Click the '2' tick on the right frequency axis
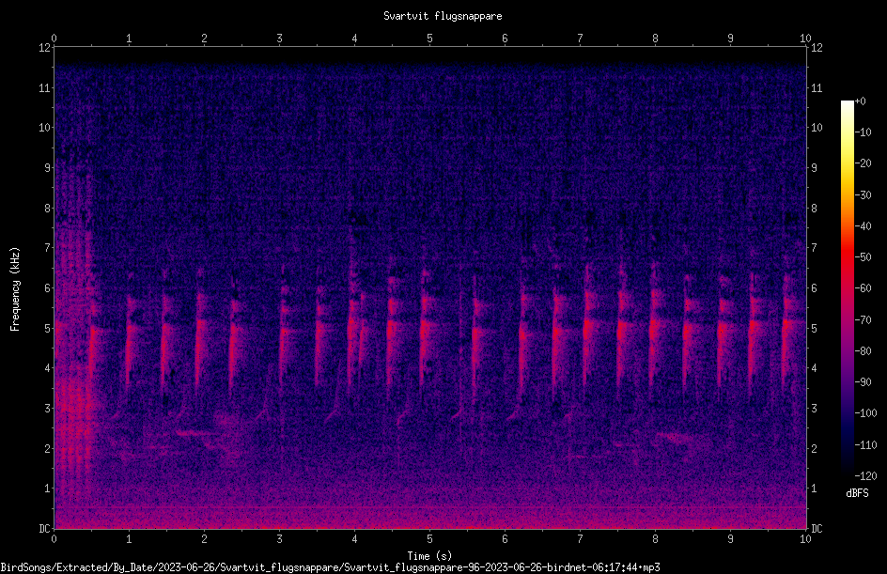 [x=814, y=448]
